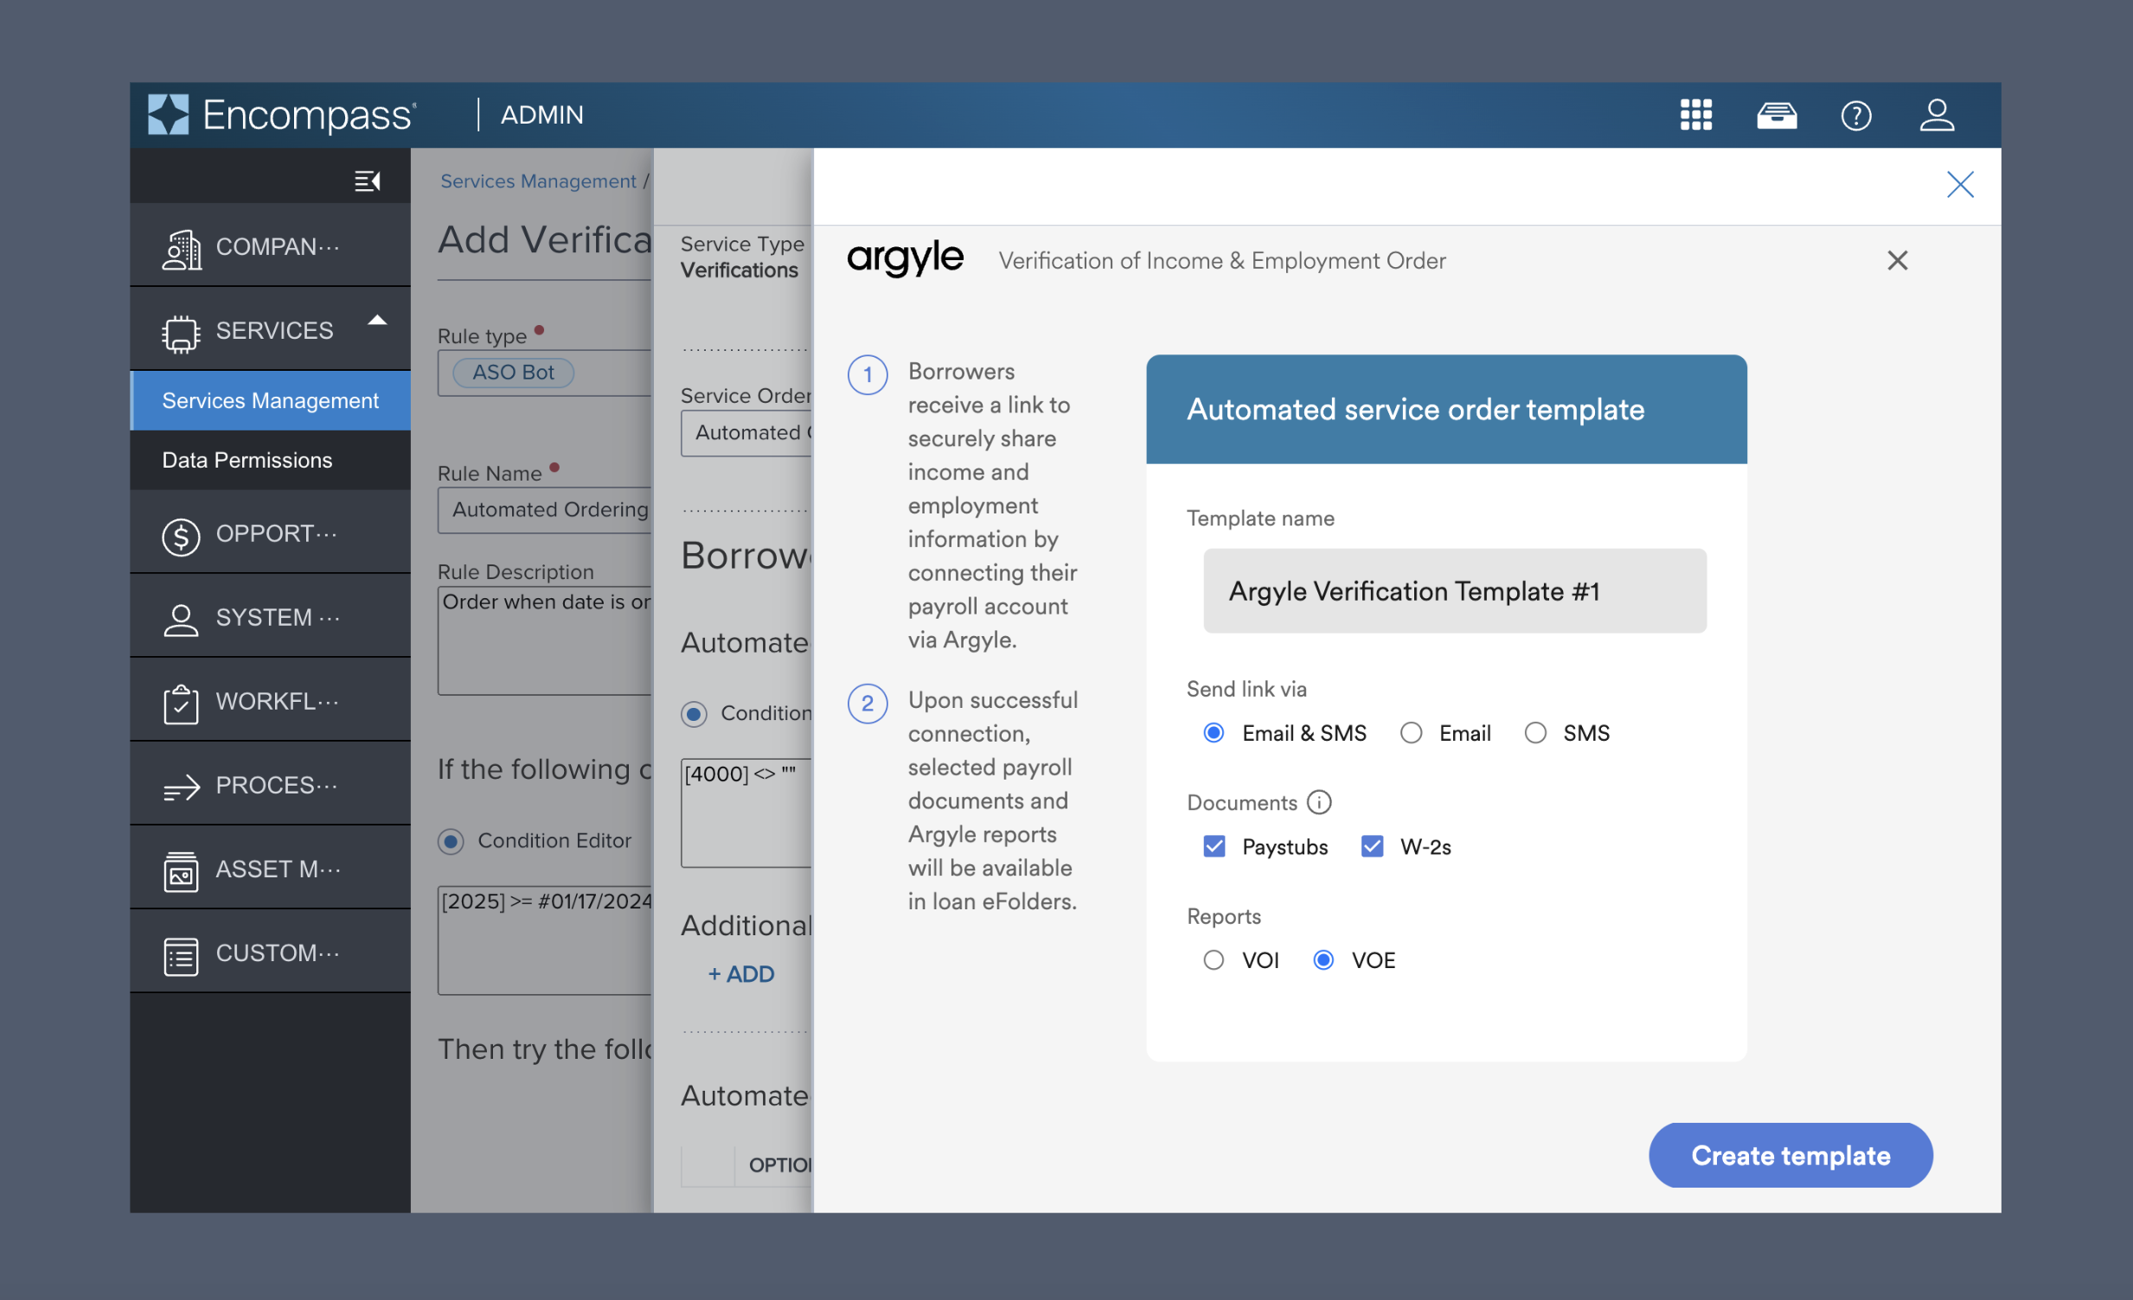Click the Create template button
Viewport: 2133px width, 1300px height.
1790,1155
